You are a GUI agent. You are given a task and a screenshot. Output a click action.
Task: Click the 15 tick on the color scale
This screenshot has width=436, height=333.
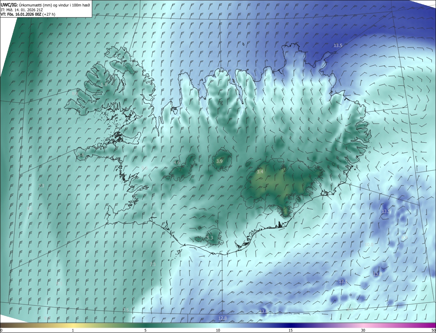[291, 330]
